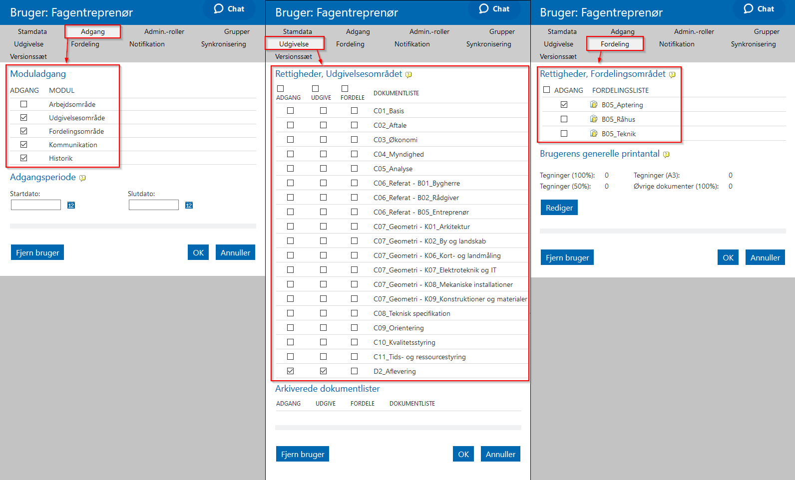The height and width of the screenshot is (480, 795).
Task: Enable the Arbejdsområde module access checkbox
Action: coord(24,104)
